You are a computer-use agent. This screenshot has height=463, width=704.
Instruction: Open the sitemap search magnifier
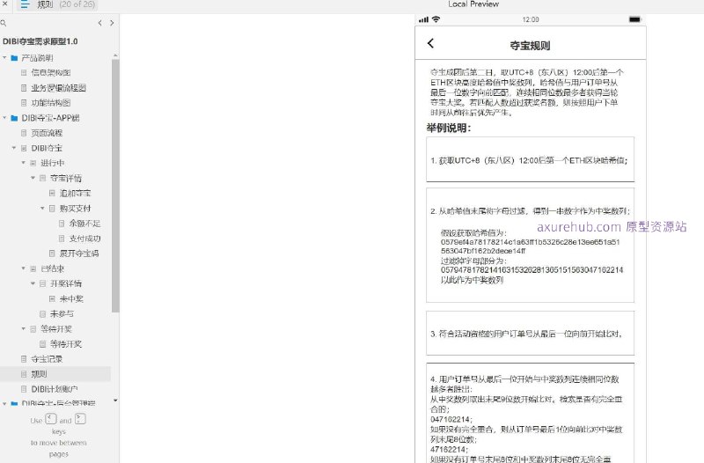(4, 23)
